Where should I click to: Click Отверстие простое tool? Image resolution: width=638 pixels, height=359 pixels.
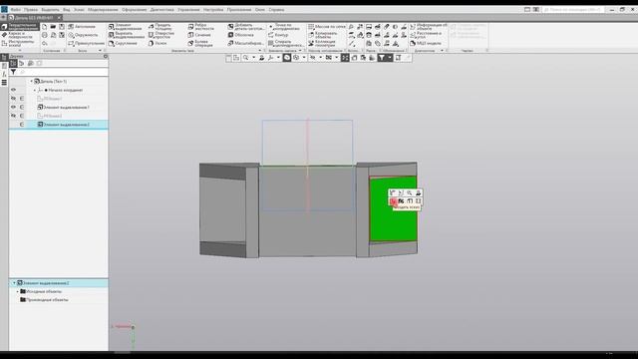[x=161, y=35]
